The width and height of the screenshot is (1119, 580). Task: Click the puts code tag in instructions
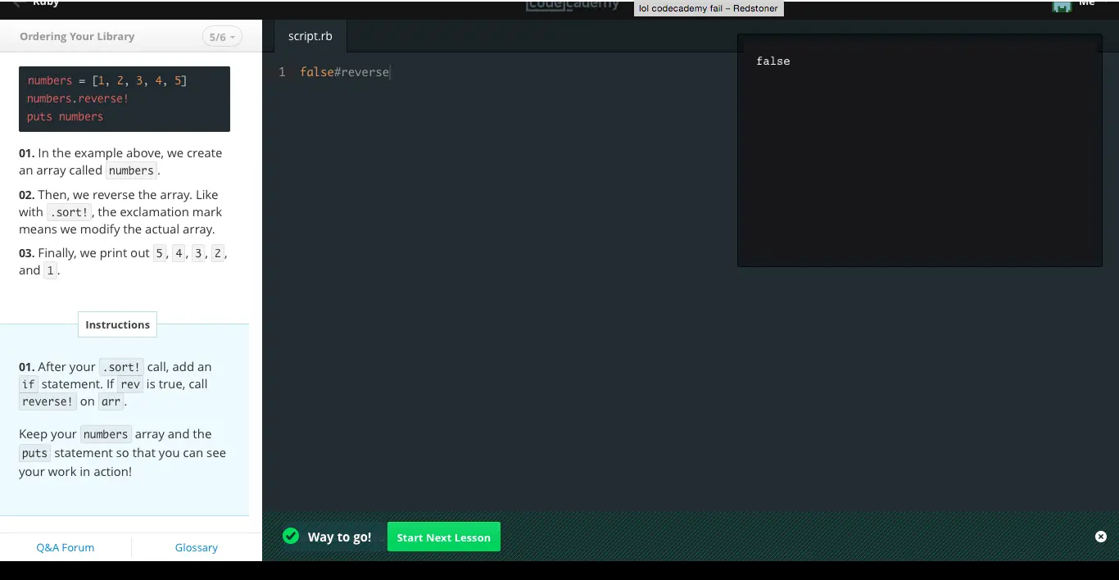point(34,453)
